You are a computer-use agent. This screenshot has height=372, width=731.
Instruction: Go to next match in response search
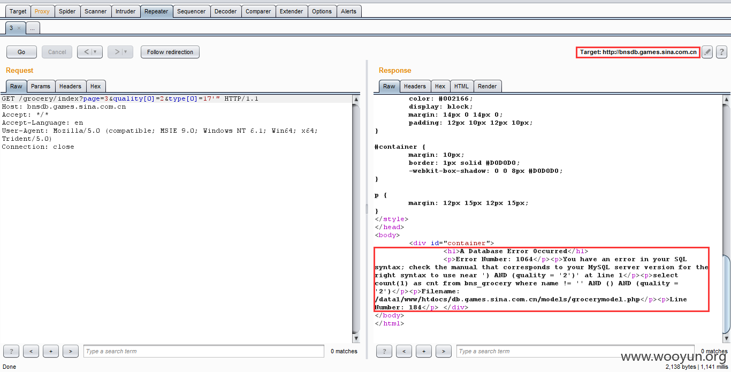point(444,351)
